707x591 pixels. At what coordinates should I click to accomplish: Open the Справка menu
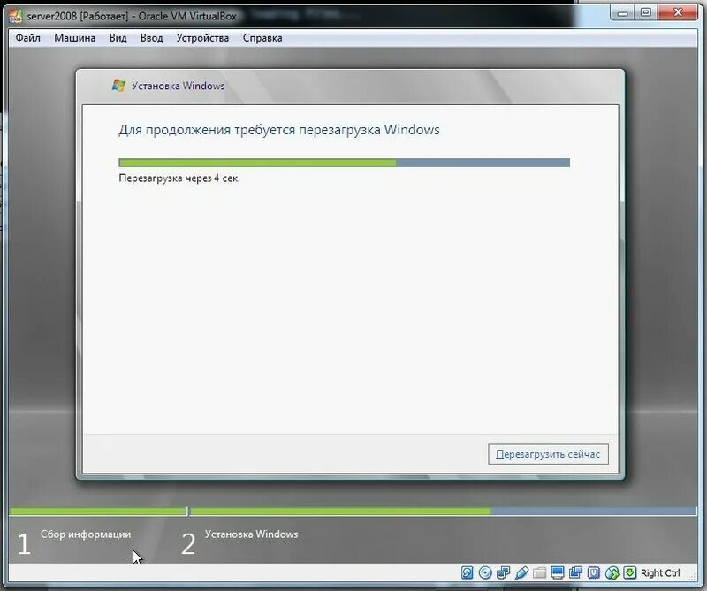(262, 38)
